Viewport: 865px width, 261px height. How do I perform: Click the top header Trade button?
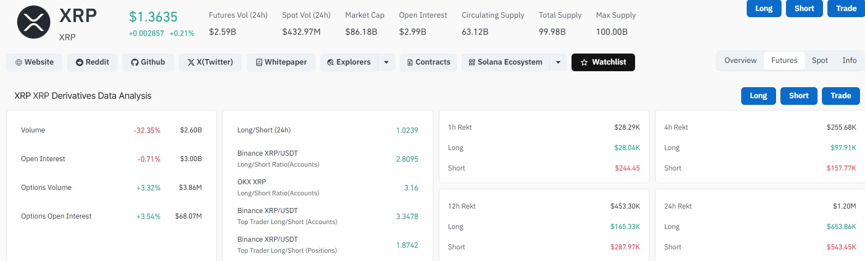846,8
